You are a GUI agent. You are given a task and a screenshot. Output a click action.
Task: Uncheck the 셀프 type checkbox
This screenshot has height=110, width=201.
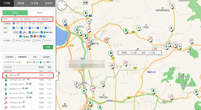tap(22, 28)
